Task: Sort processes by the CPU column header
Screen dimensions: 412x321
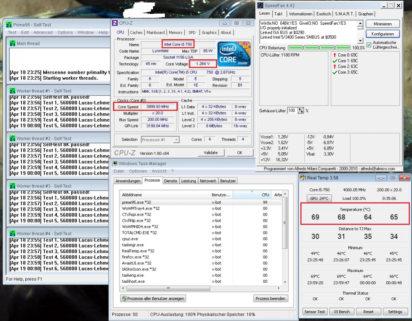Action: (x=251, y=195)
